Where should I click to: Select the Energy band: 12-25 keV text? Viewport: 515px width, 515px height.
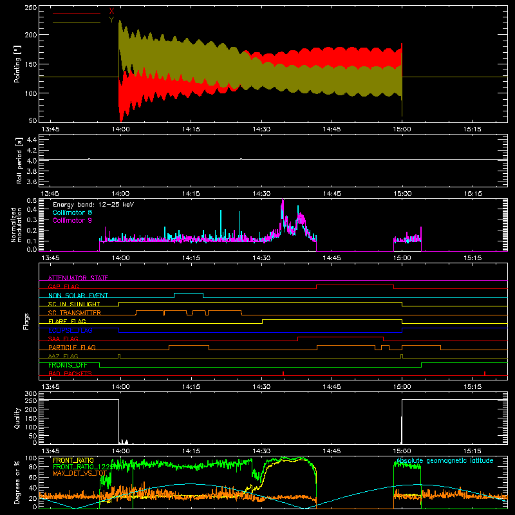[93, 205]
